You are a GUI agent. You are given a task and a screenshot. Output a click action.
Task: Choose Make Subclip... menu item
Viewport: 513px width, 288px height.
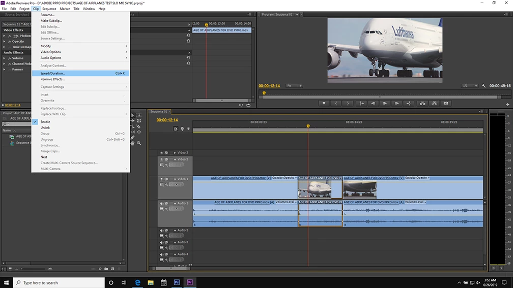click(80, 20)
